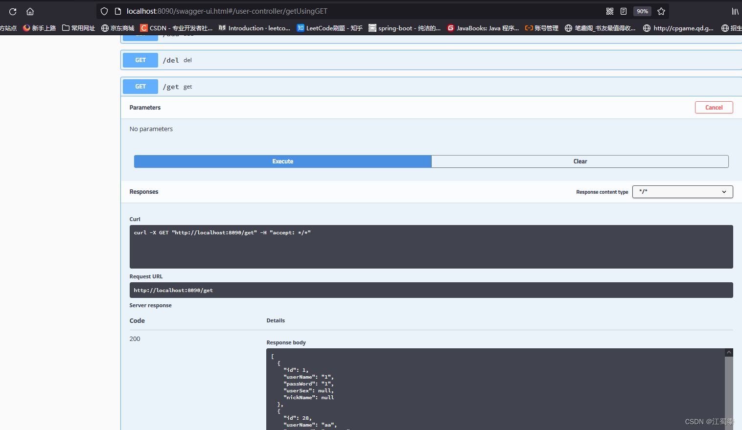
Task: Open the Introduction leetcode bookmark
Action: click(255, 28)
